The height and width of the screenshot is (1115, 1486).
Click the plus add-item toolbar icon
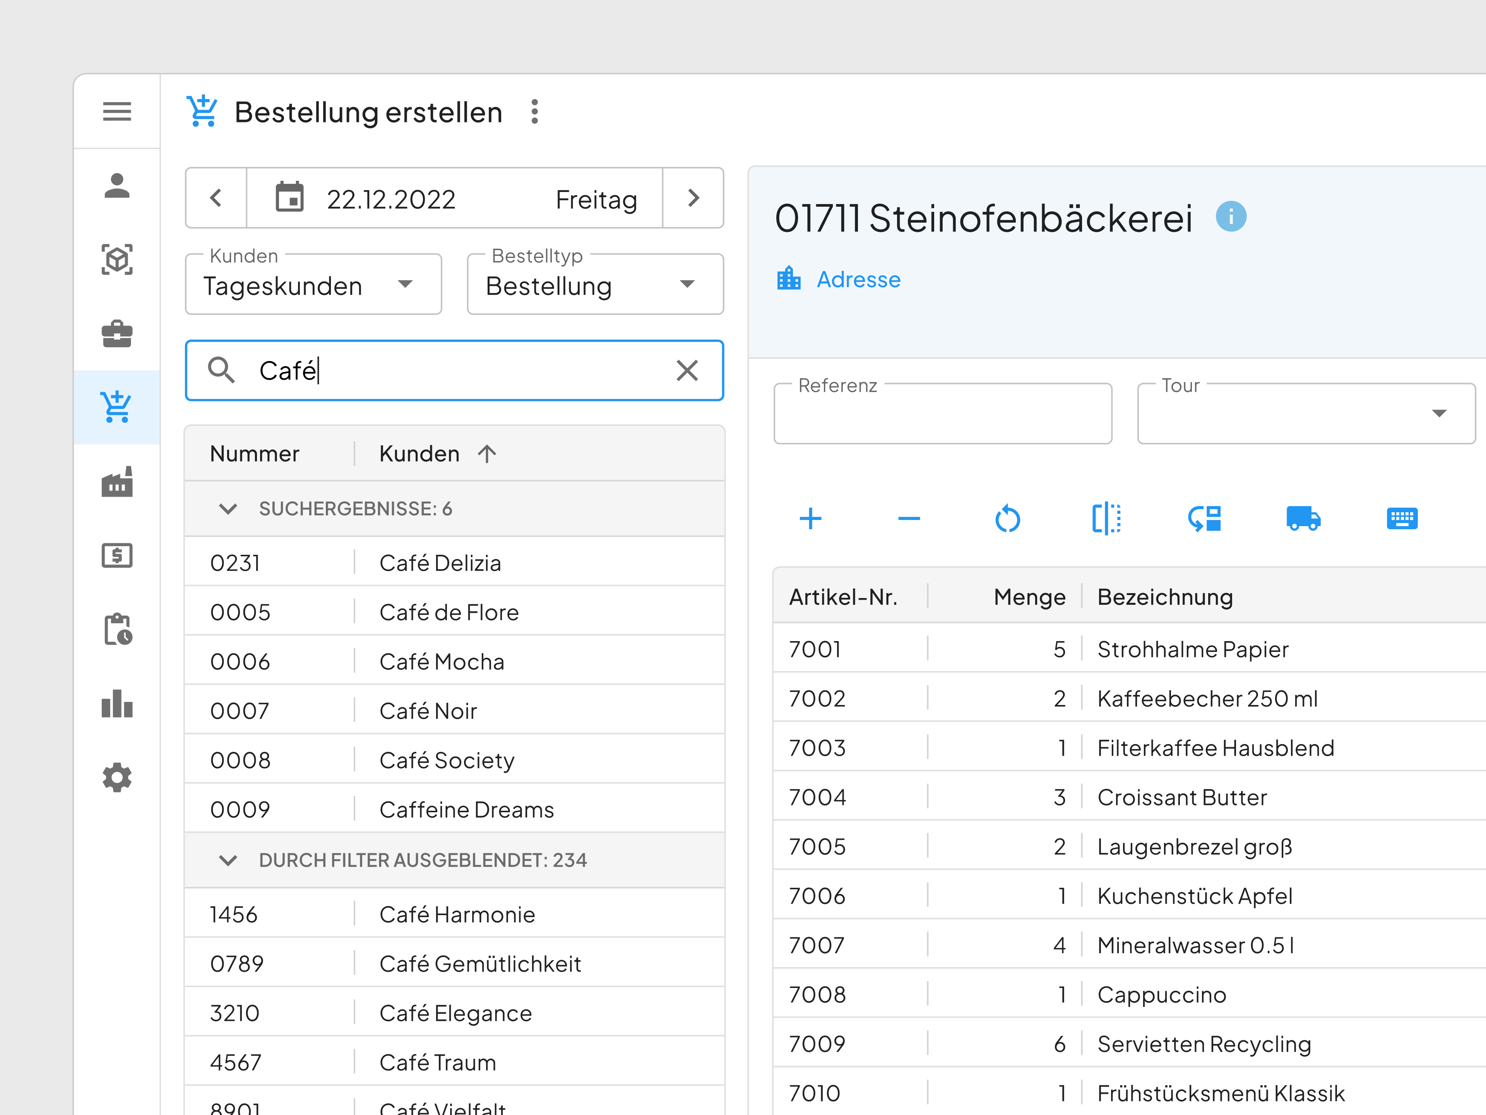(x=811, y=519)
